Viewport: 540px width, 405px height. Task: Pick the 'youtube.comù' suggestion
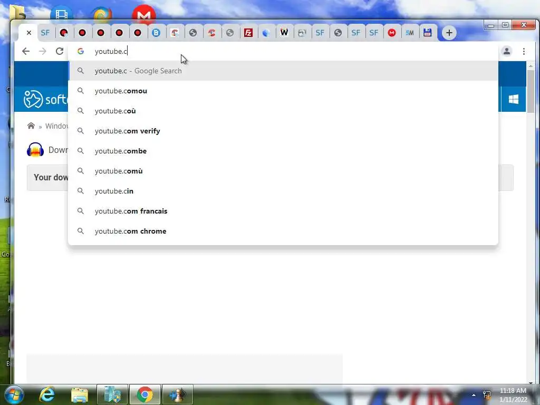click(283, 171)
